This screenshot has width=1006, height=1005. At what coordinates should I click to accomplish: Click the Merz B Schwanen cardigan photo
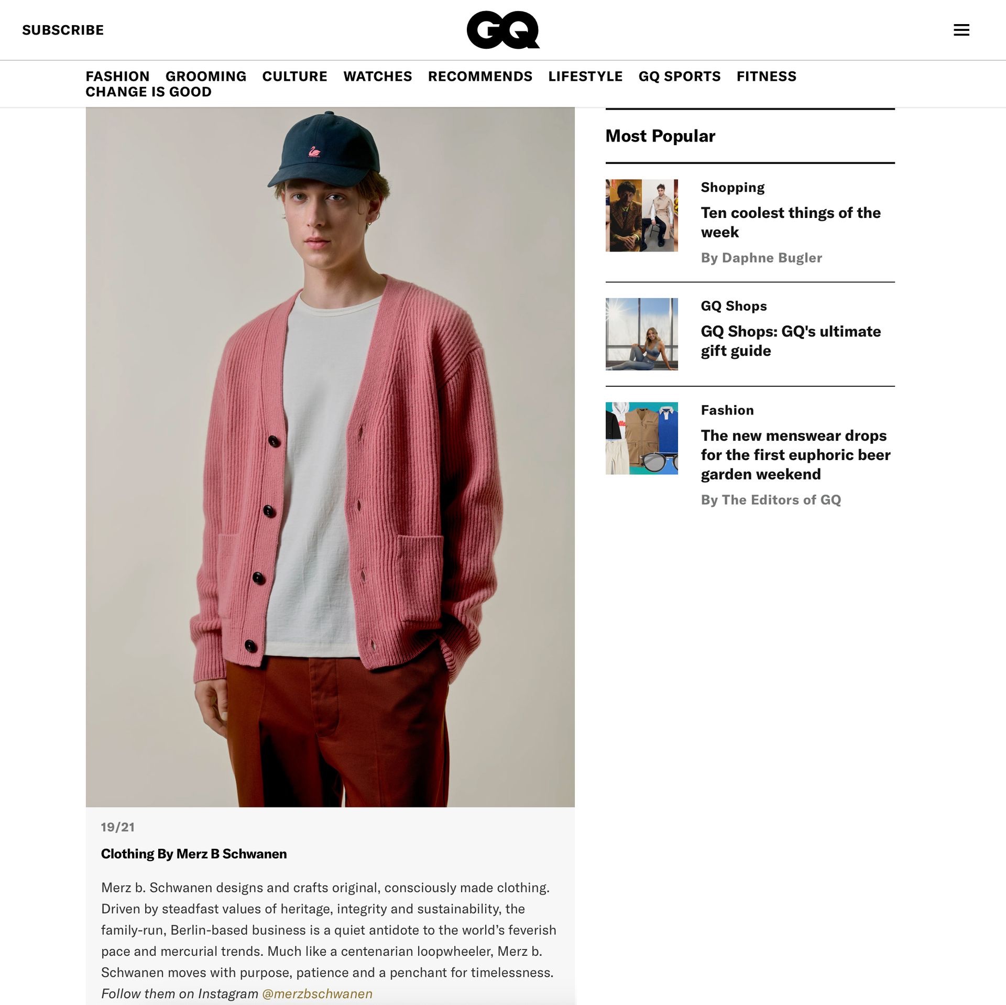click(330, 457)
